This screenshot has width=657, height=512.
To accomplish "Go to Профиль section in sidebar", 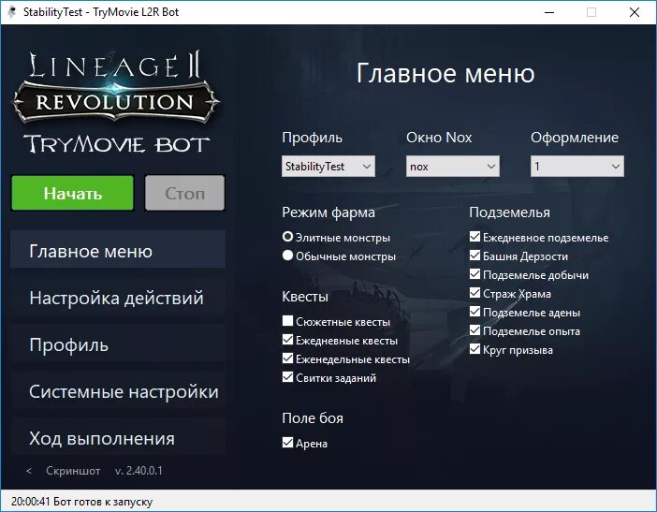I will pos(118,344).
